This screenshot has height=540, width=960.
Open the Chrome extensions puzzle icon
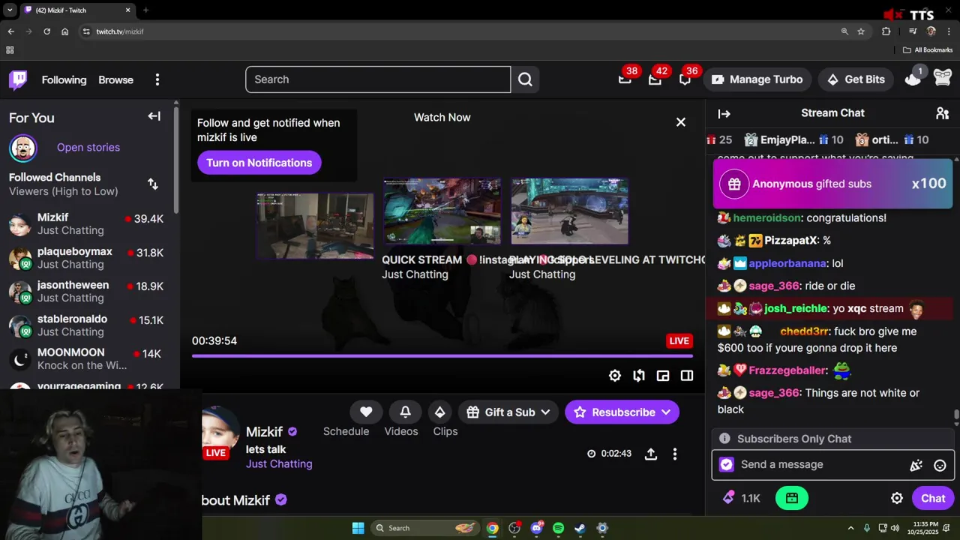pyautogui.click(x=886, y=31)
